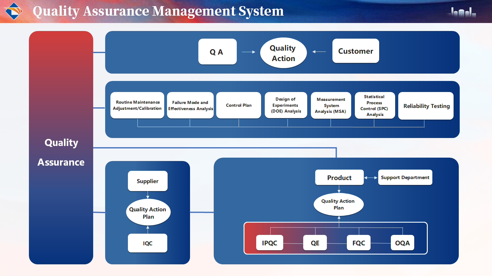Click the Product box
This screenshot has height=276, width=492.
[339, 178]
